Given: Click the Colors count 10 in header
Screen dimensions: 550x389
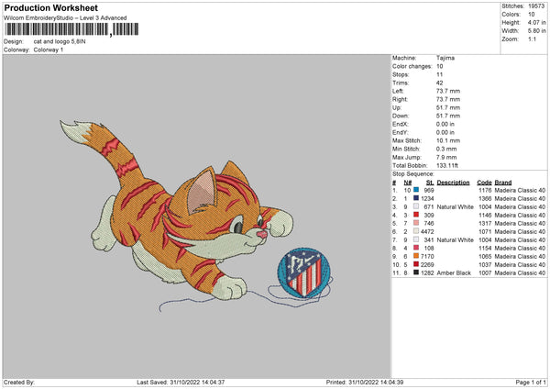Looking at the screenshot, I should (532, 15).
